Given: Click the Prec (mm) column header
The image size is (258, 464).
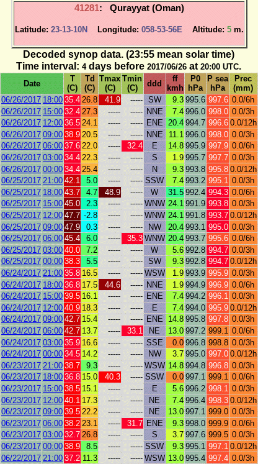Looking at the screenshot, I should [244, 83].
